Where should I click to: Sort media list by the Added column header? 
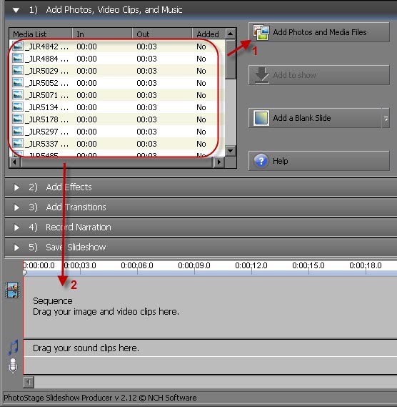point(208,34)
